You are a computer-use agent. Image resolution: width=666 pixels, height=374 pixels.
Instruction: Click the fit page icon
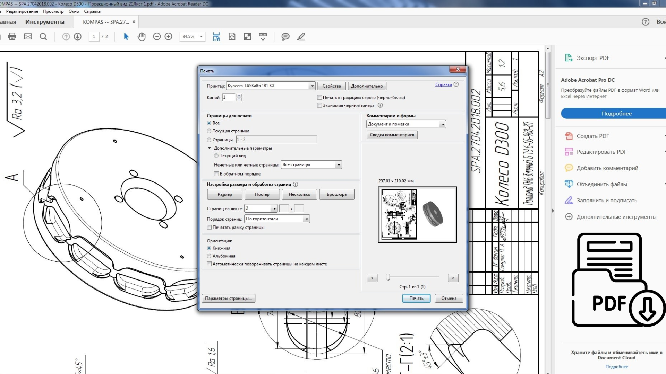(x=232, y=36)
